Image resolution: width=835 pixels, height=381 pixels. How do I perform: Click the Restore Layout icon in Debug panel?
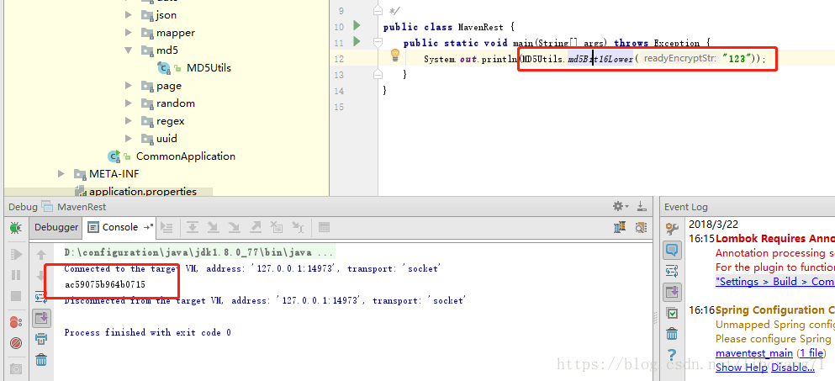tap(620, 228)
